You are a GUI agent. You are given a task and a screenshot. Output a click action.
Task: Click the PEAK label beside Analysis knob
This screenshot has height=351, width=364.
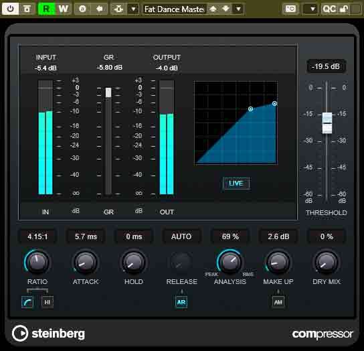point(211,275)
